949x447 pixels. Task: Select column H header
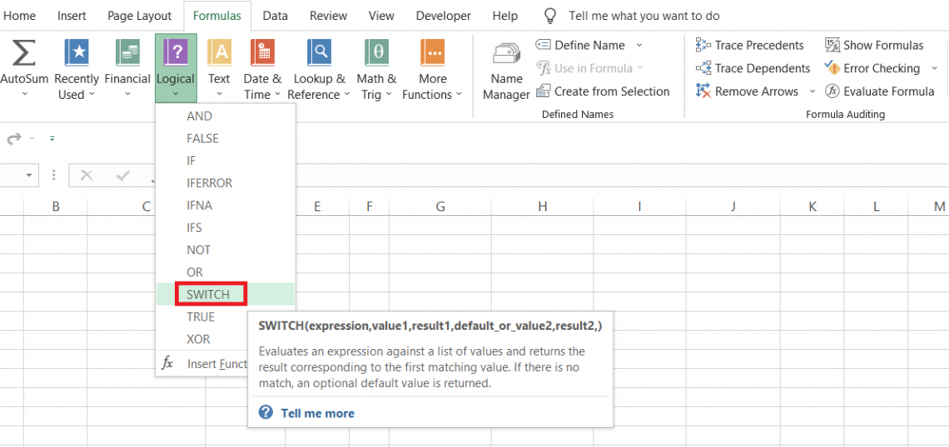click(x=542, y=206)
